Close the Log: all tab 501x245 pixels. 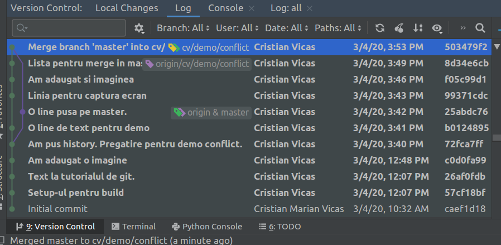[310, 8]
